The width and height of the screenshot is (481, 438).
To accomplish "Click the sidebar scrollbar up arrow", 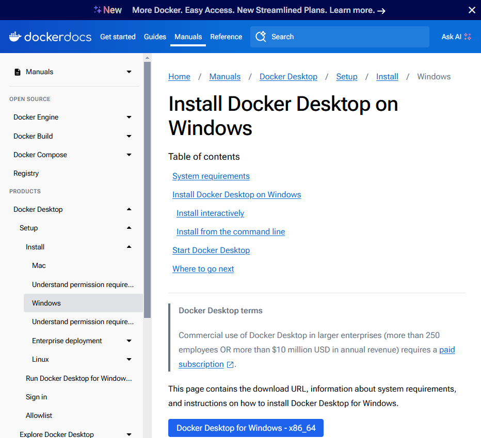I will pyautogui.click(x=147, y=58).
